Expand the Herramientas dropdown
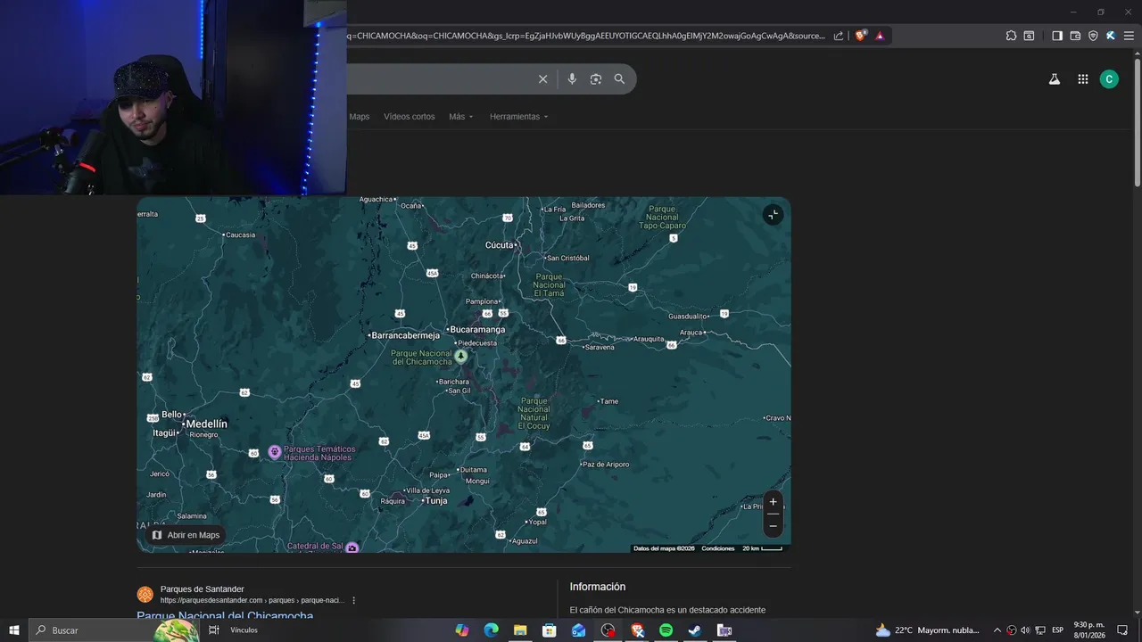The image size is (1142, 642). [519, 117]
